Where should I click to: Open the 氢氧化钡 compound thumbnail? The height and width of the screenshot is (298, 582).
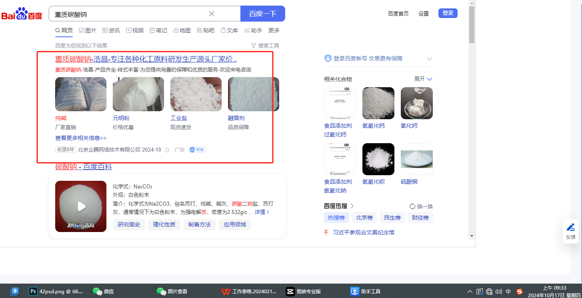click(378, 159)
